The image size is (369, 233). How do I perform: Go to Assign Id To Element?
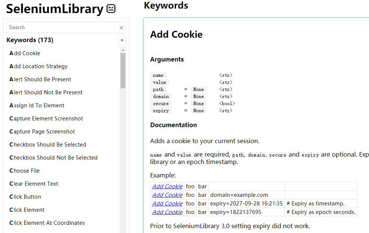point(37,106)
